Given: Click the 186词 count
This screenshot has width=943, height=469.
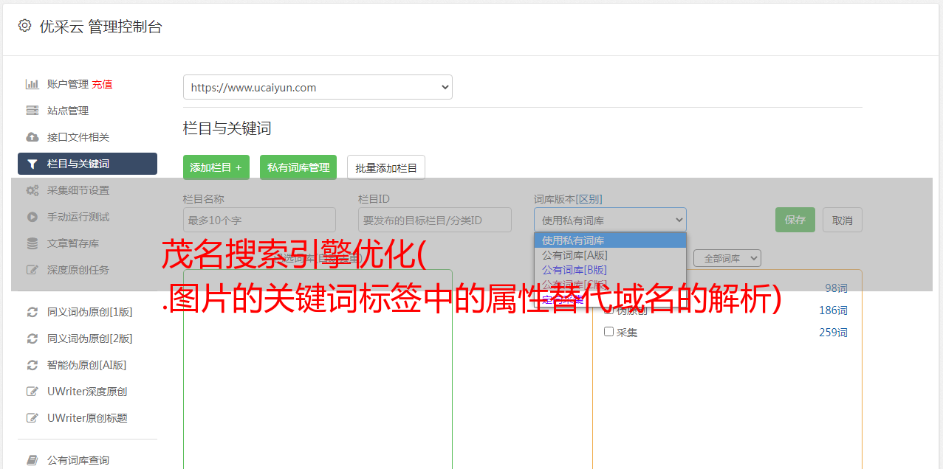Looking at the screenshot, I should click(833, 310).
